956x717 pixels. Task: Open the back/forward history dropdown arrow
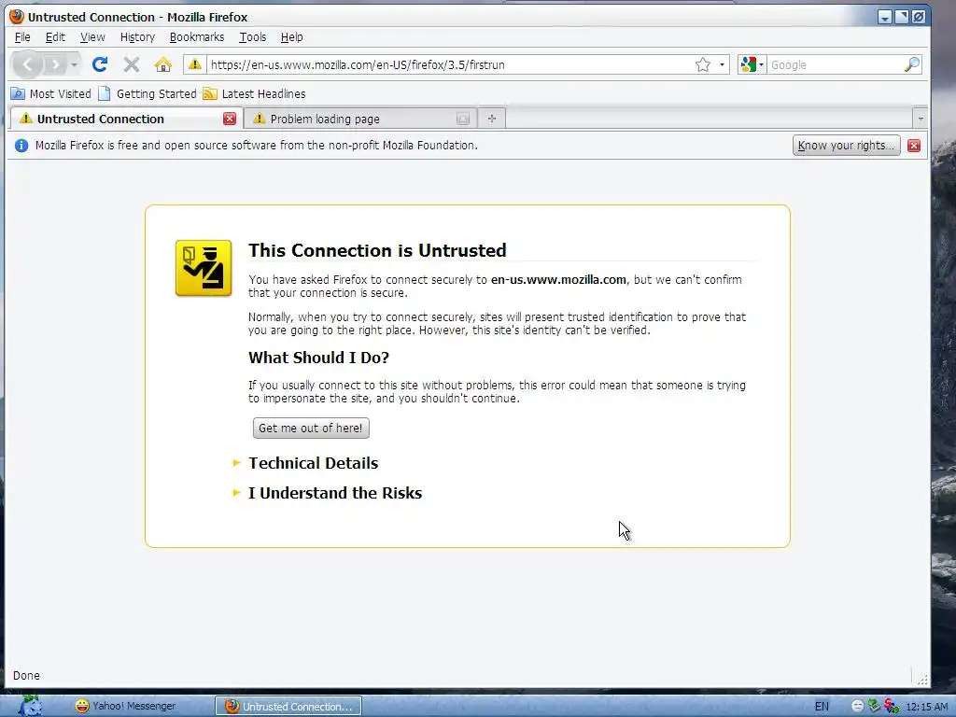74,64
